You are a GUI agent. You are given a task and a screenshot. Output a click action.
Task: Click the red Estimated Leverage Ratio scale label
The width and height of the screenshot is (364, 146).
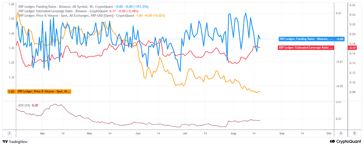tap(305, 48)
